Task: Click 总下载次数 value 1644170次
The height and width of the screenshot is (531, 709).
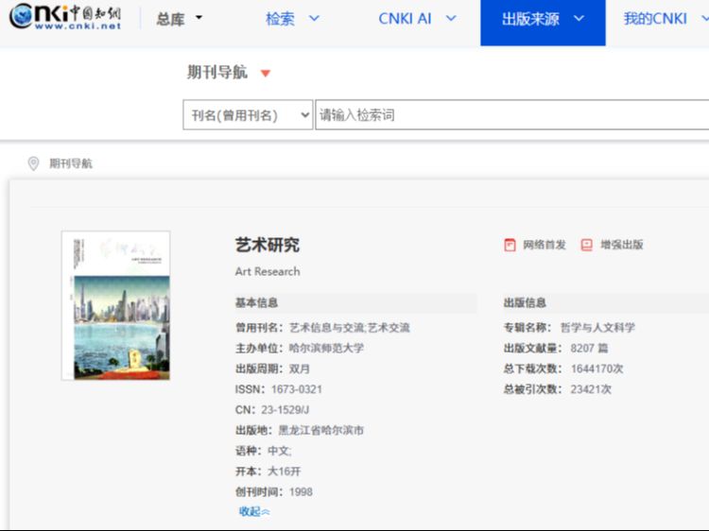Action: point(597,368)
